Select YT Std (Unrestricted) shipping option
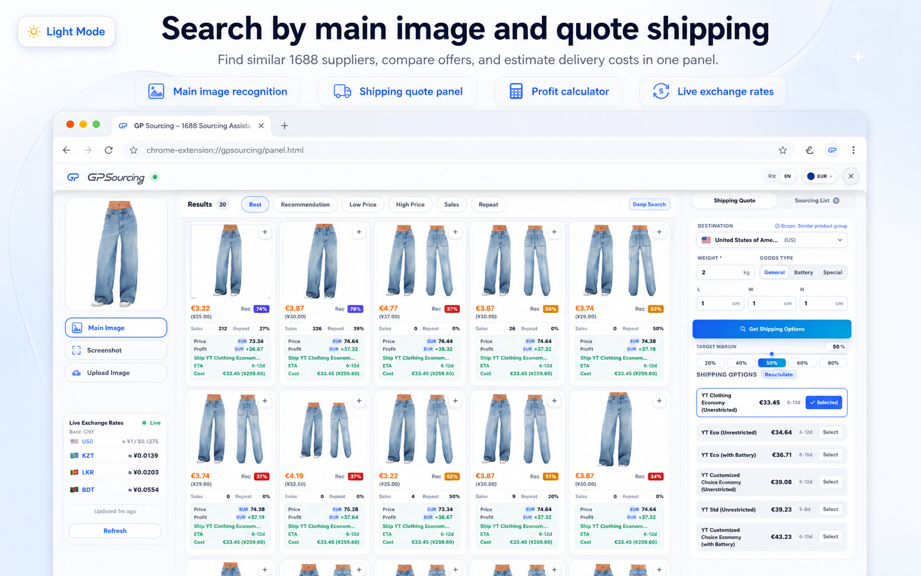 (830, 509)
